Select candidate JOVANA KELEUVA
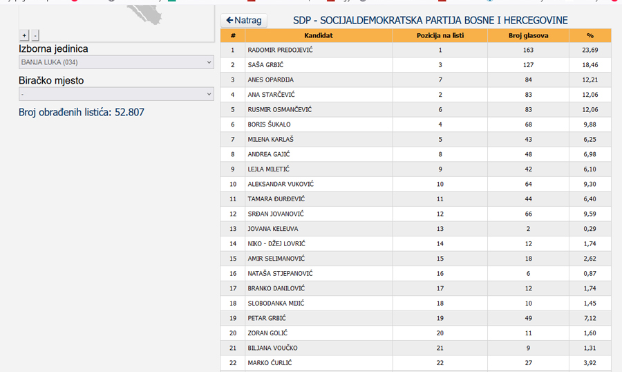The width and height of the screenshot is (622, 372). point(273,229)
